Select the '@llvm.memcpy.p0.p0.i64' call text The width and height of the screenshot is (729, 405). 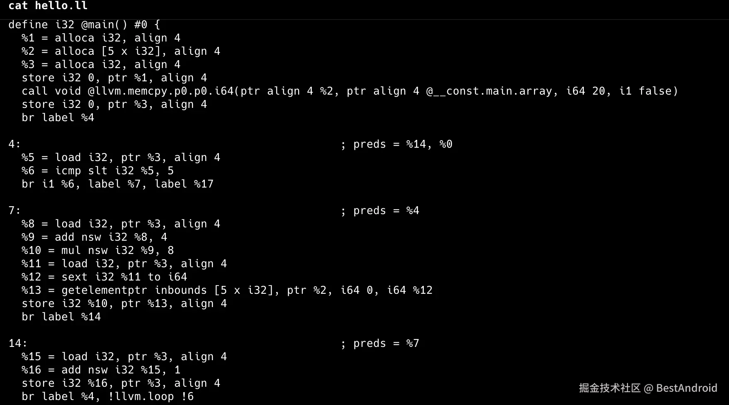[161, 91]
